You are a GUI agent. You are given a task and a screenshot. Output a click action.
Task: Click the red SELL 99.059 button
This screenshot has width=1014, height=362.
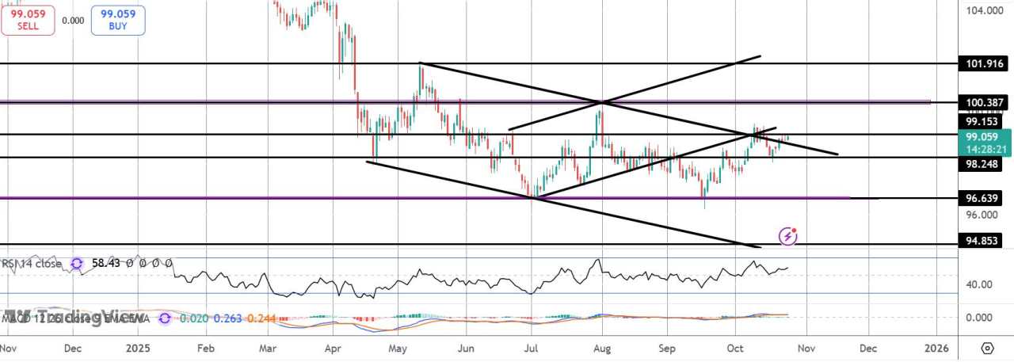(x=28, y=19)
